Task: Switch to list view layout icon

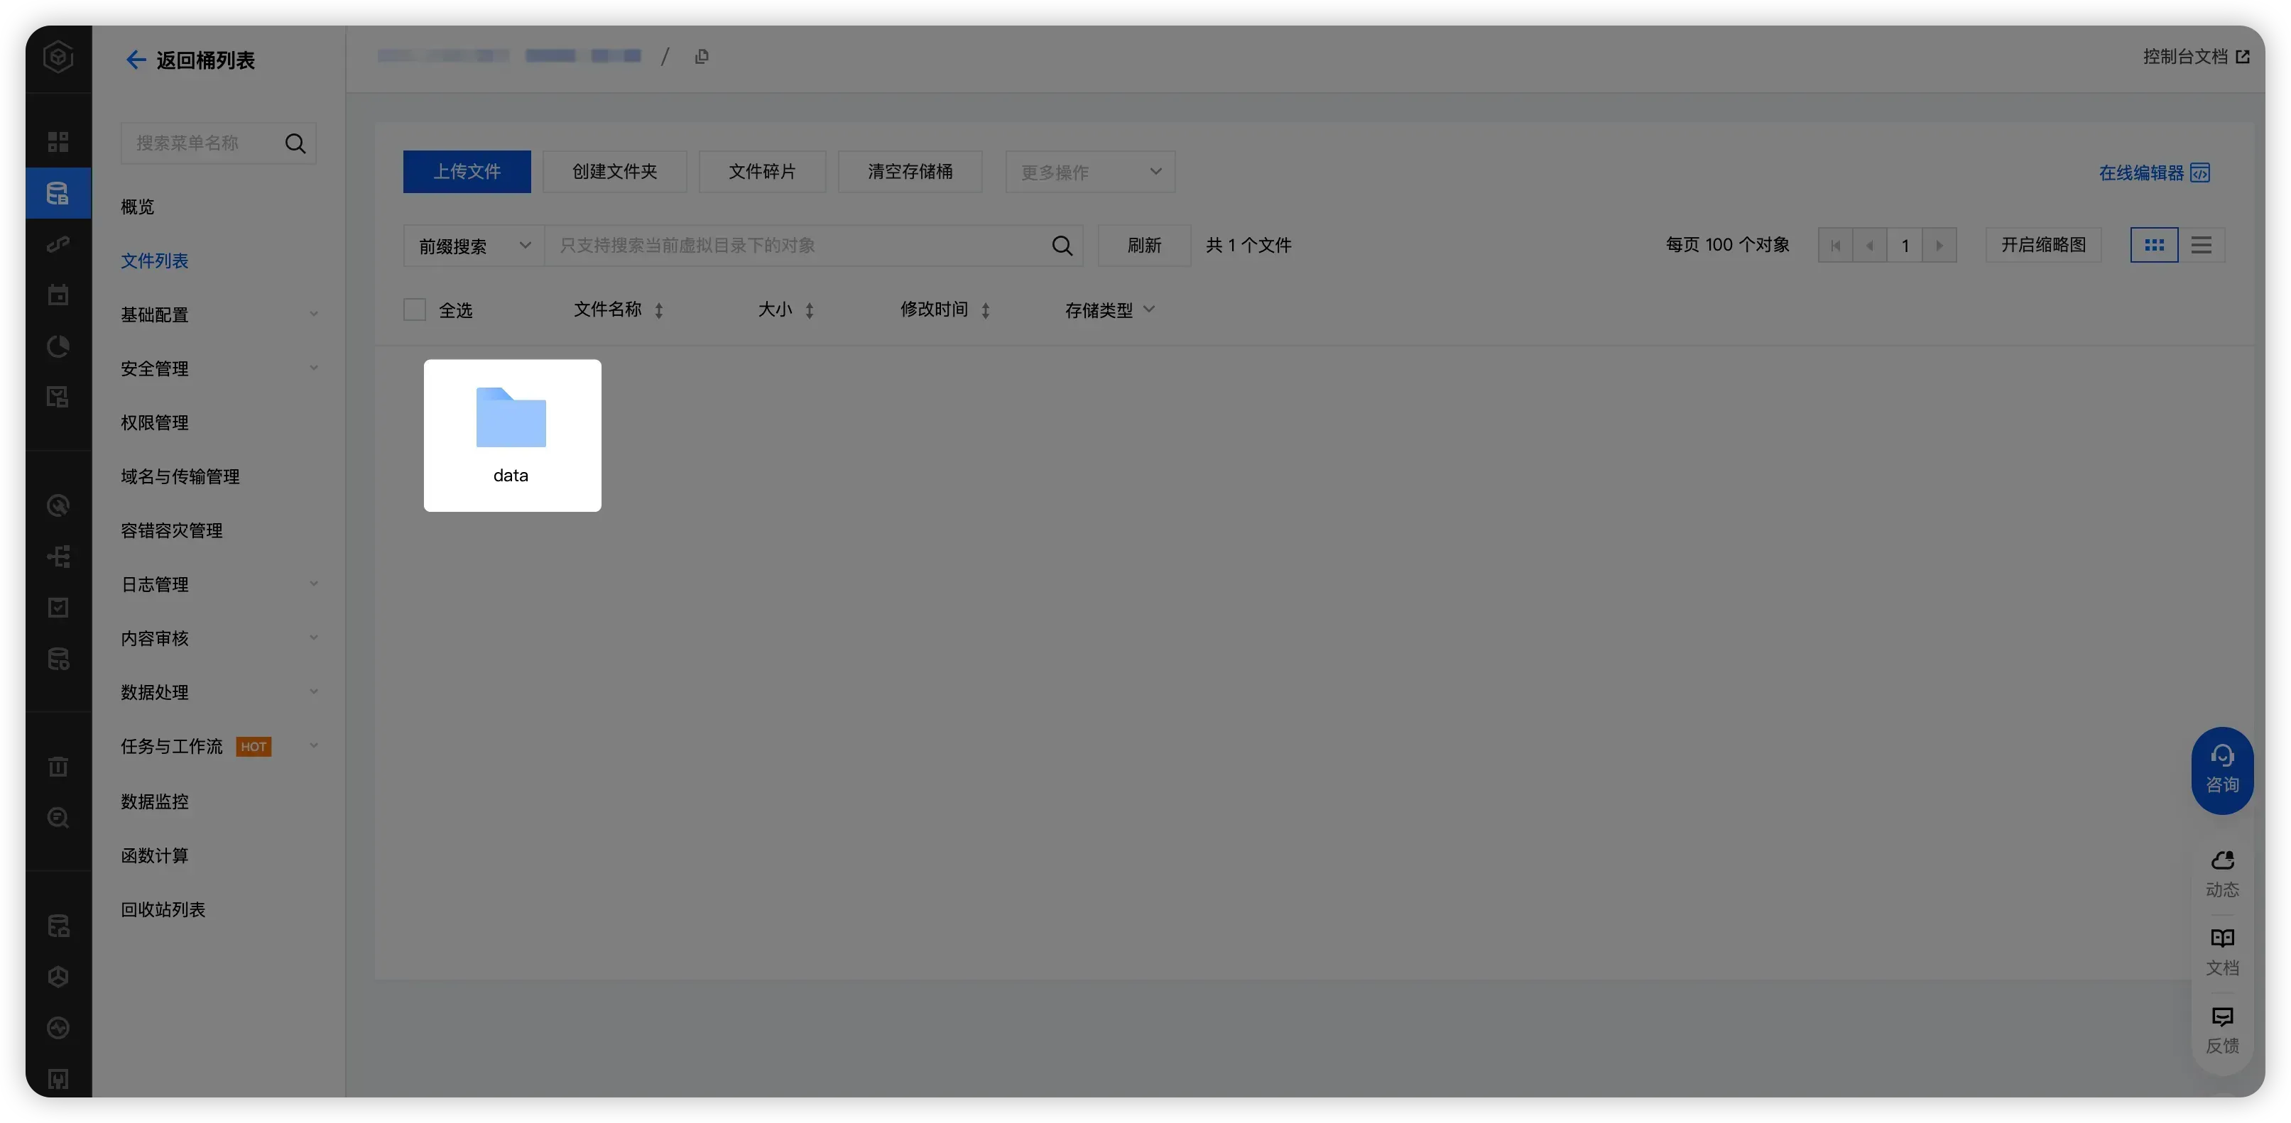Action: [2202, 244]
